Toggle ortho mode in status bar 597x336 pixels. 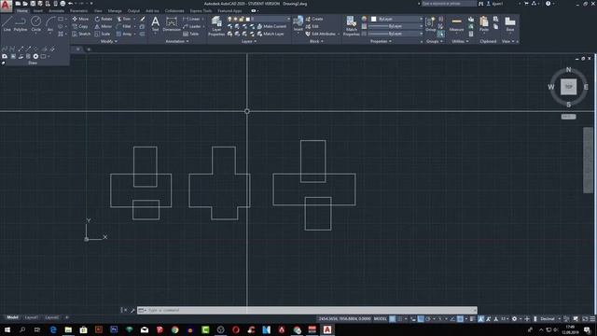click(421, 319)
